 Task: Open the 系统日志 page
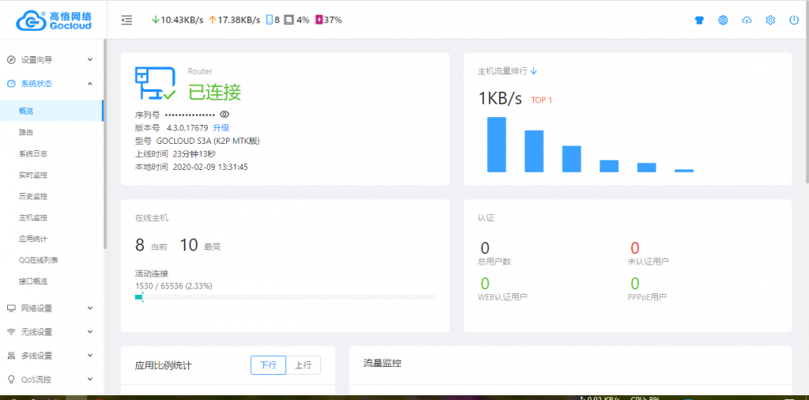pyautogui.click(x=33, y=153)
